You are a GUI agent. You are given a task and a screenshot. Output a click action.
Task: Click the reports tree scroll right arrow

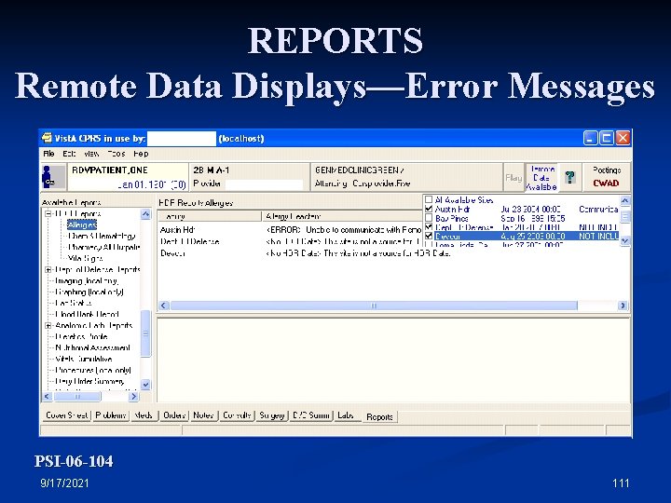point(134,397)
